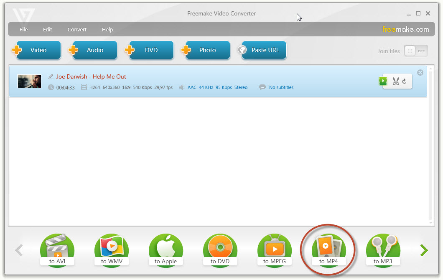Select the to MPEG conversion icon

pos(274,250)
